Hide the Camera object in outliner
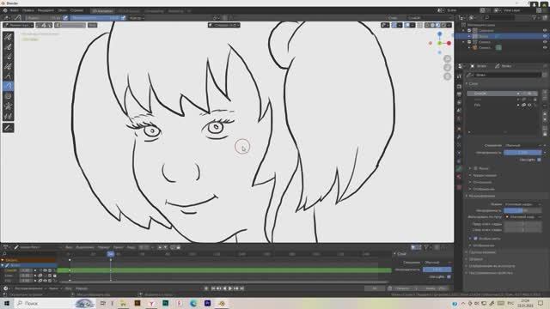This screenshot has width=550, height=309. [x=545, y=47]
